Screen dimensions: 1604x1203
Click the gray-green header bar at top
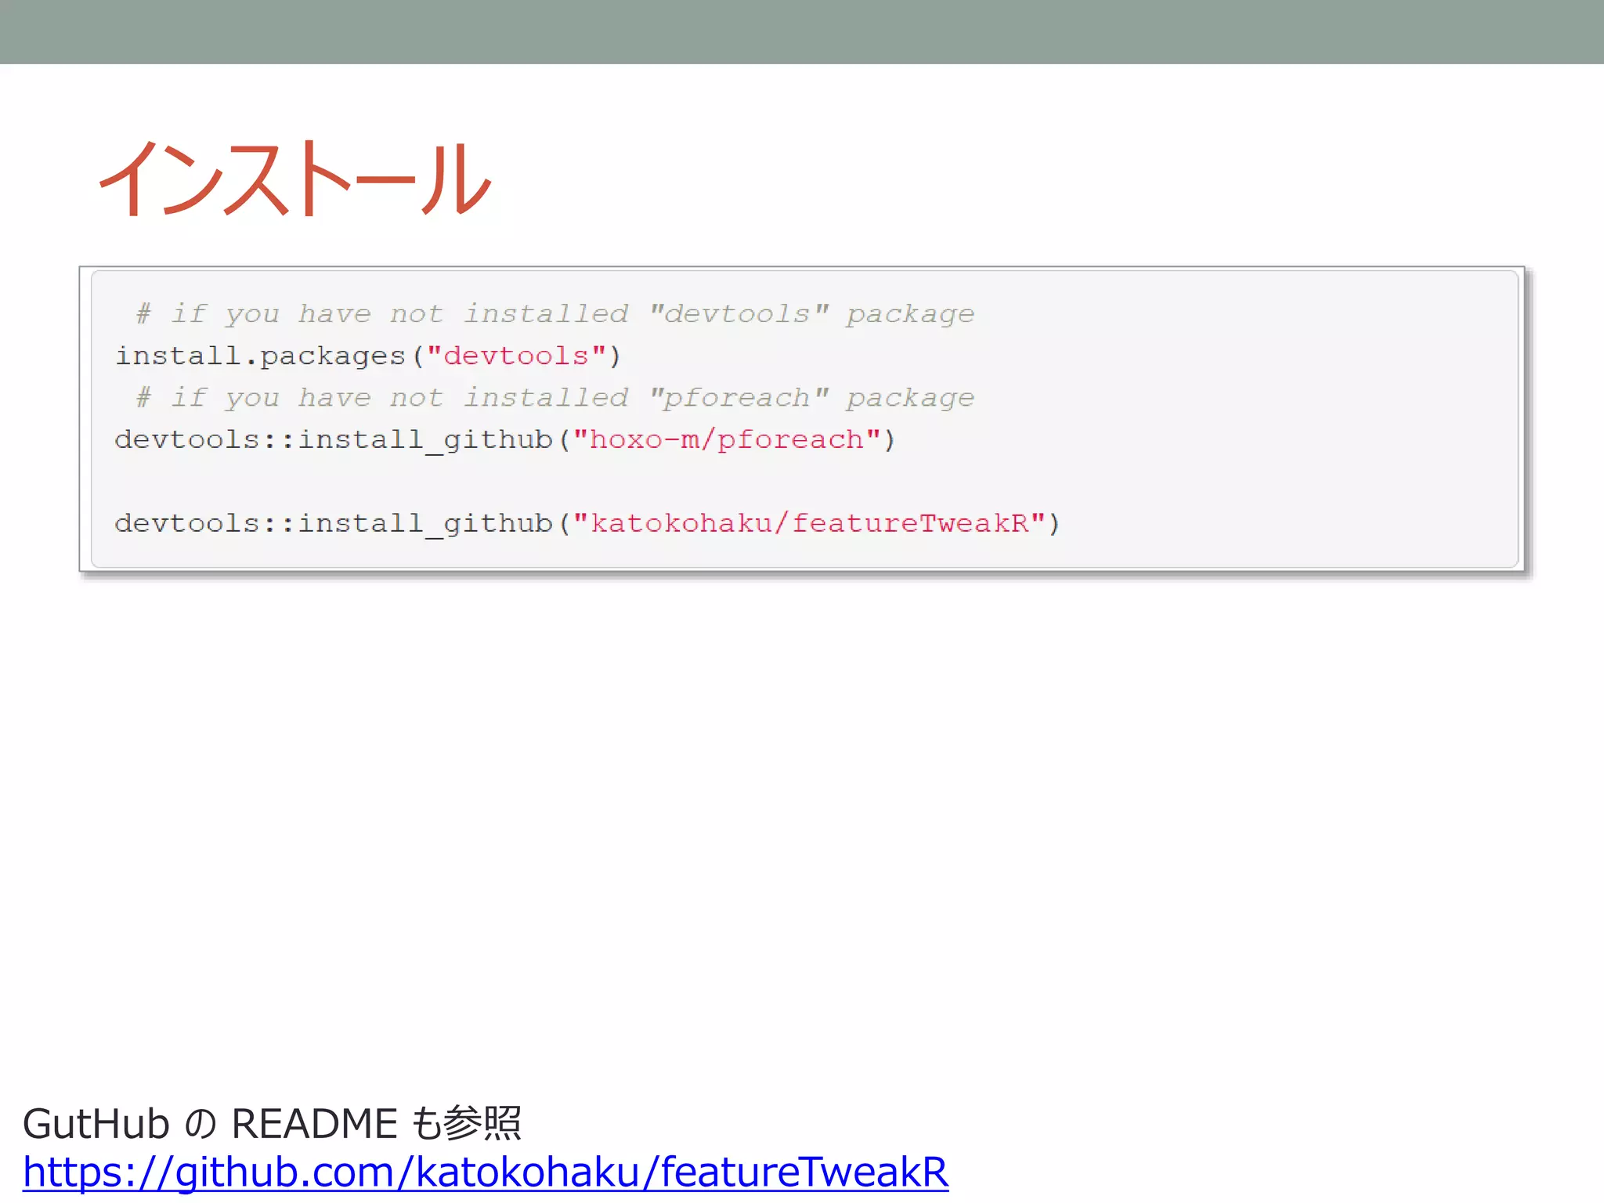point(802,31)
